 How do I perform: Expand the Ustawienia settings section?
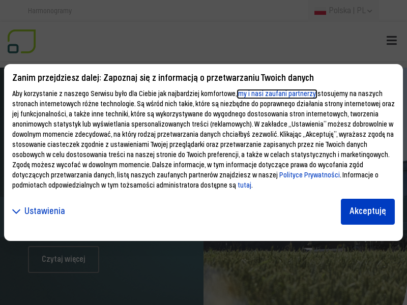(x=44, y=211)
